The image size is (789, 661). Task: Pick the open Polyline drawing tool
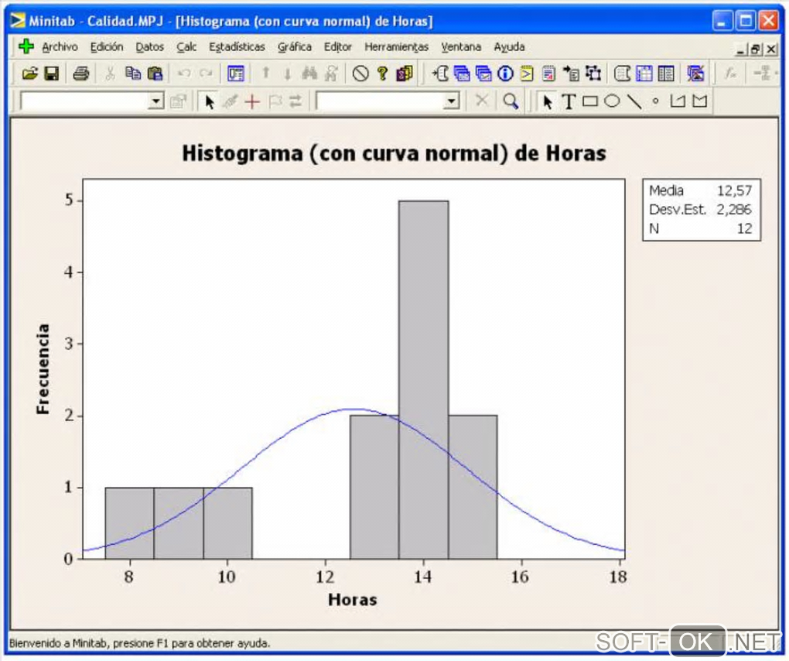(x=678, y=101)
